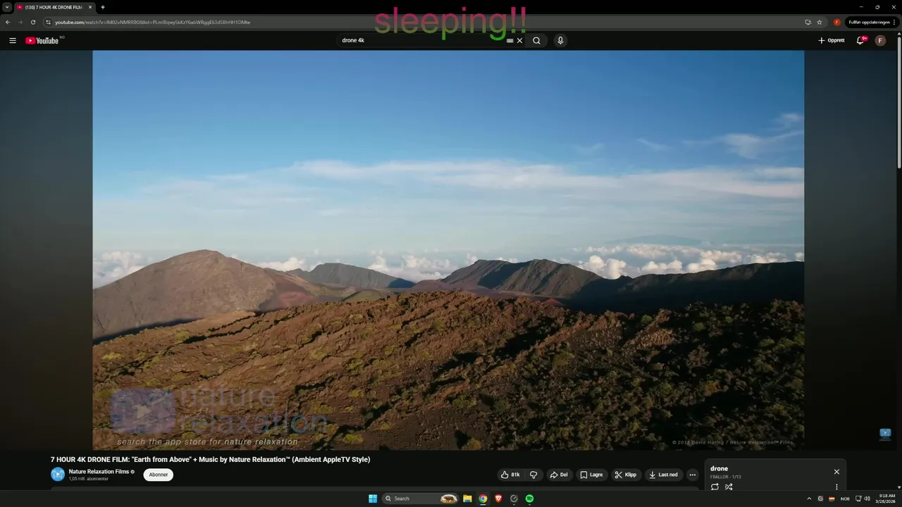
Task: Click the search magnifier button
Action: point(536,41)
